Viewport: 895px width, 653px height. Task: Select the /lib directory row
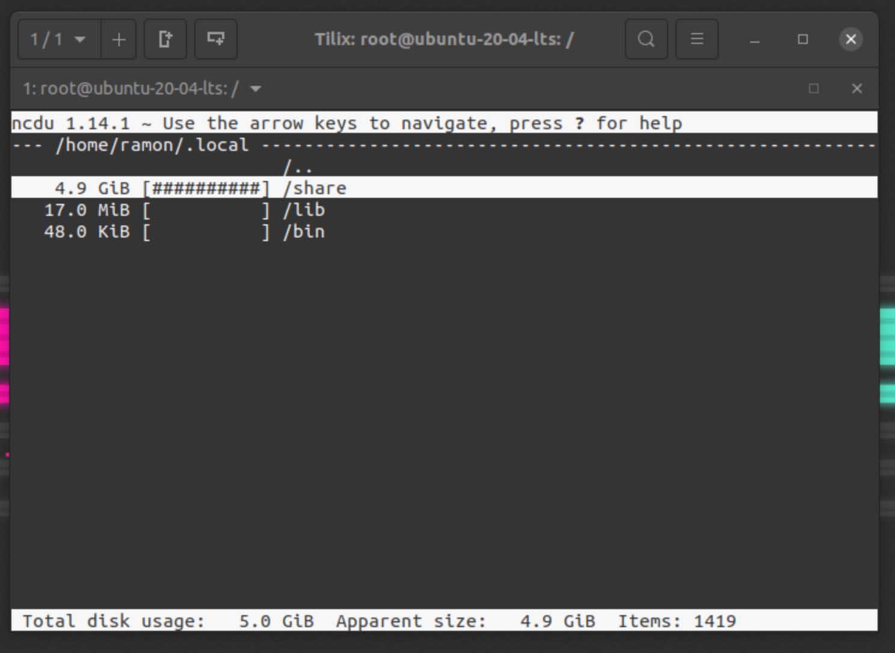point(444,210)
